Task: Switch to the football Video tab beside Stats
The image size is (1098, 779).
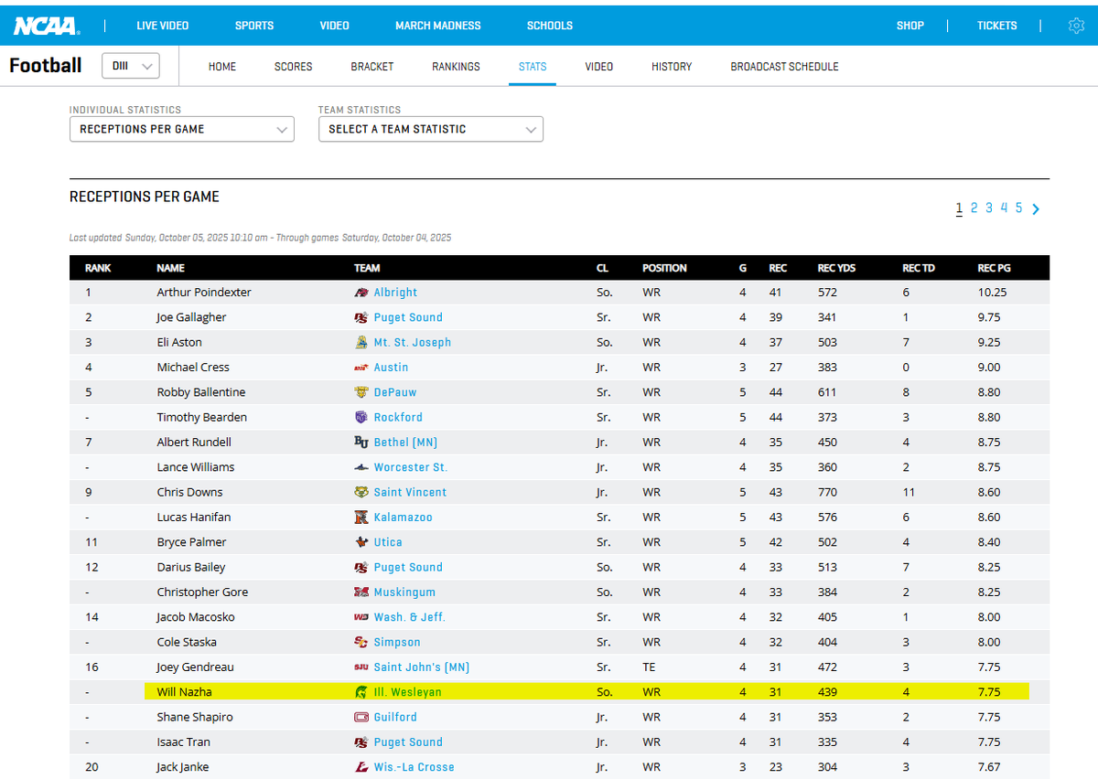Action: [599, 67]
